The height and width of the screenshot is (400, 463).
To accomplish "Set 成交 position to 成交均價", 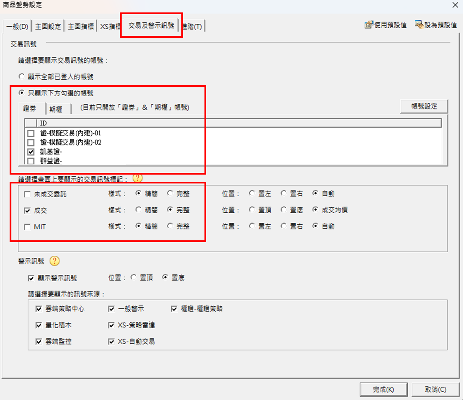I will coord(315,209).
